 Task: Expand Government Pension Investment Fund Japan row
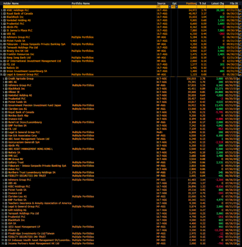click(x=6, y=105)
